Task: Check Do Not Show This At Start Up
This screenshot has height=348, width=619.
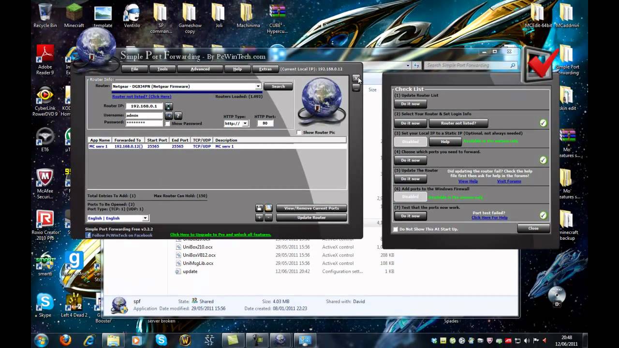Action: [396, 229]
